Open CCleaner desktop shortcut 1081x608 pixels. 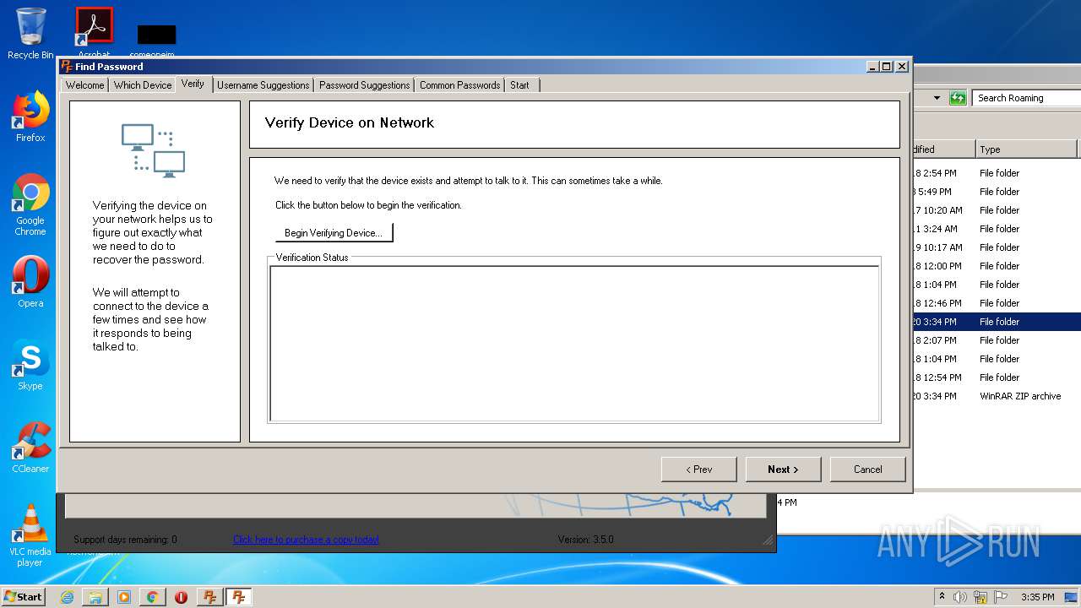pyautogui.click(x=30, y=448)
